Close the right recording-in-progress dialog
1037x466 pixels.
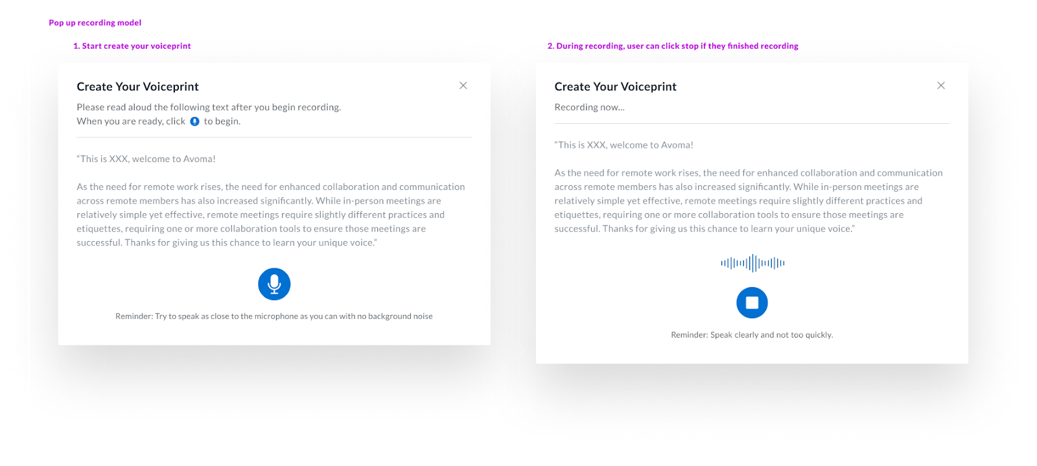click(941, 86)
